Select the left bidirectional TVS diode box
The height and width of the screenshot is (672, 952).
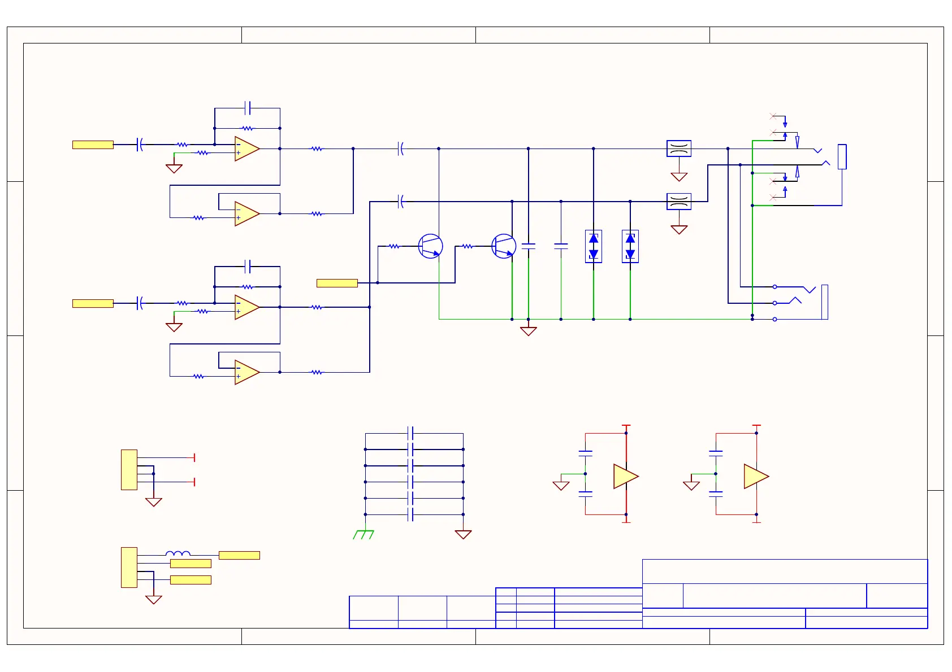[x=594, y=246]
